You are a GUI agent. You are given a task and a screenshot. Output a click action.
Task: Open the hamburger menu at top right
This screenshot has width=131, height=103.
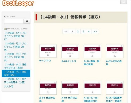pyautogui.click(x=124, y=2)
